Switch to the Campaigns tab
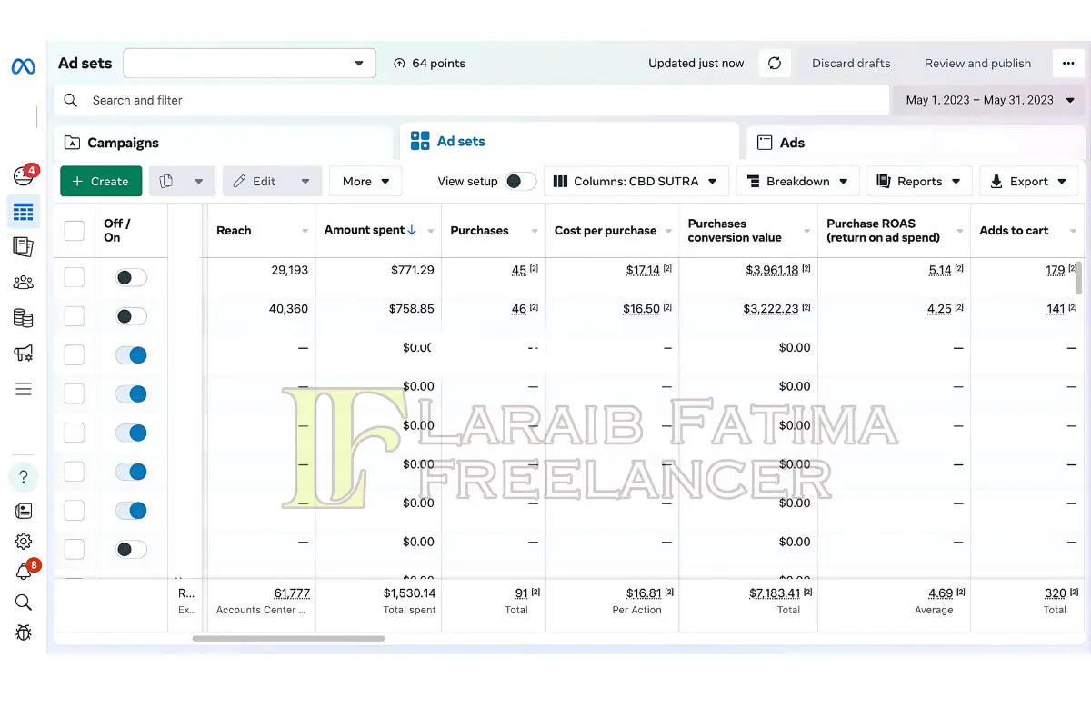This screenshot has height=727, width=1091. click(123, 143)
